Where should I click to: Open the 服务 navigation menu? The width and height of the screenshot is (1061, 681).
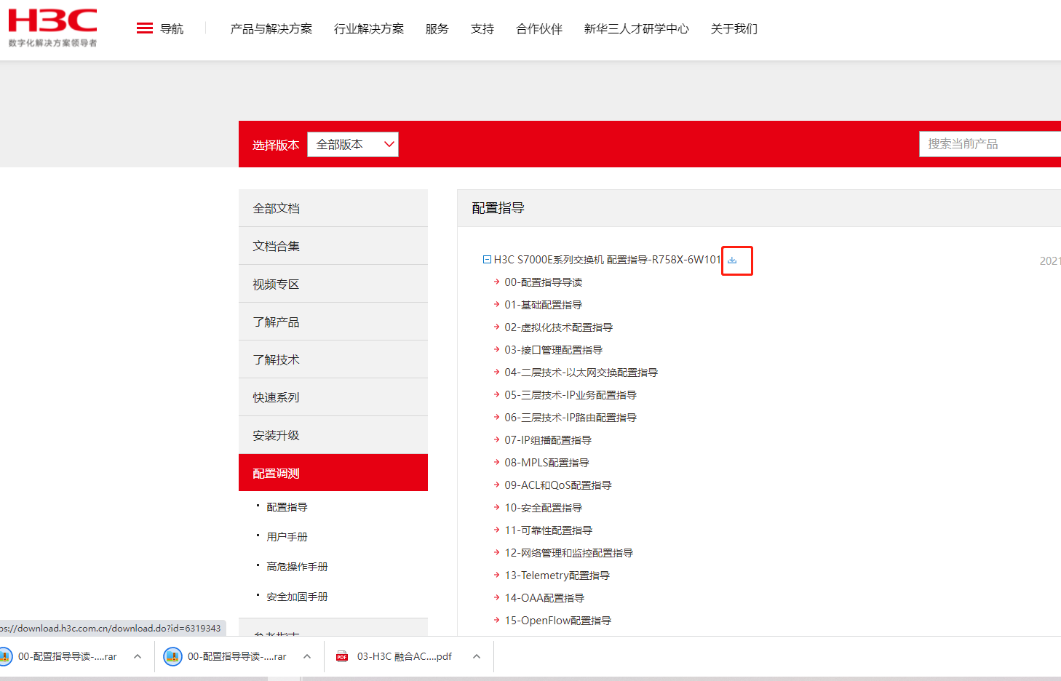(x=437, y=28)
